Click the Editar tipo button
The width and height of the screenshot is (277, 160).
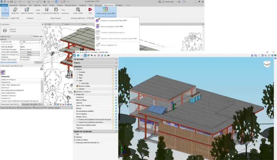38,36
